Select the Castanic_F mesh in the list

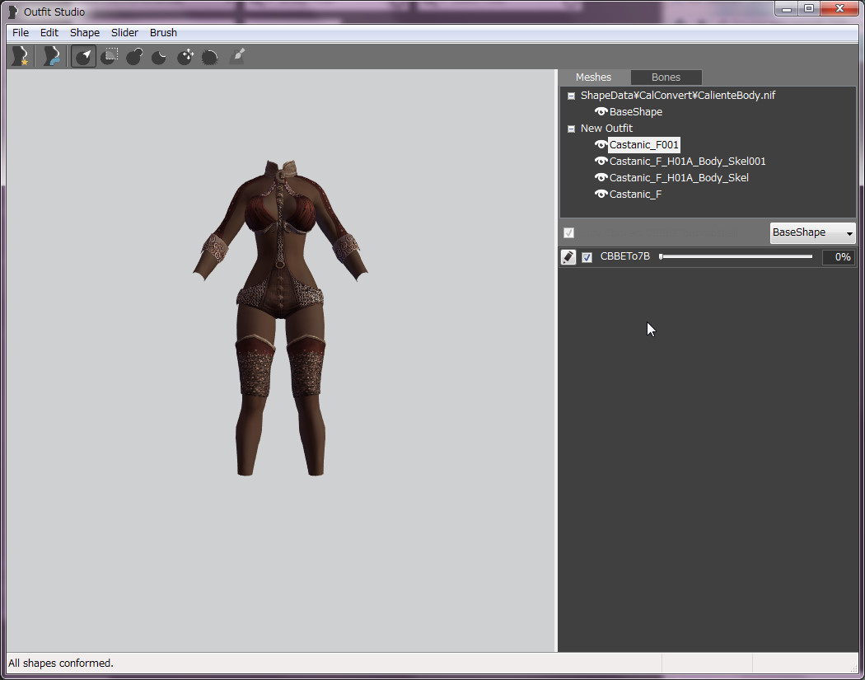[x=635, y=194]
